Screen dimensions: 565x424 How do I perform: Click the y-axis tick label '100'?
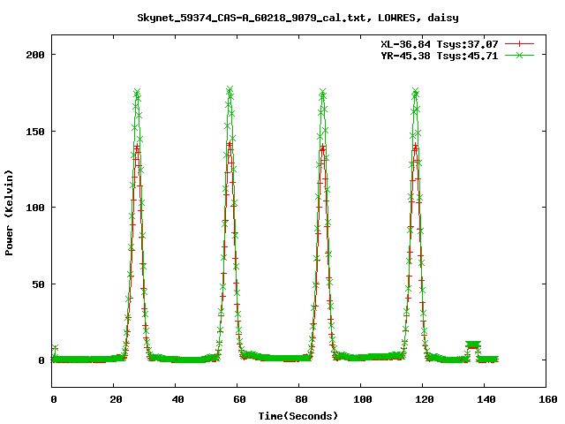35,208
